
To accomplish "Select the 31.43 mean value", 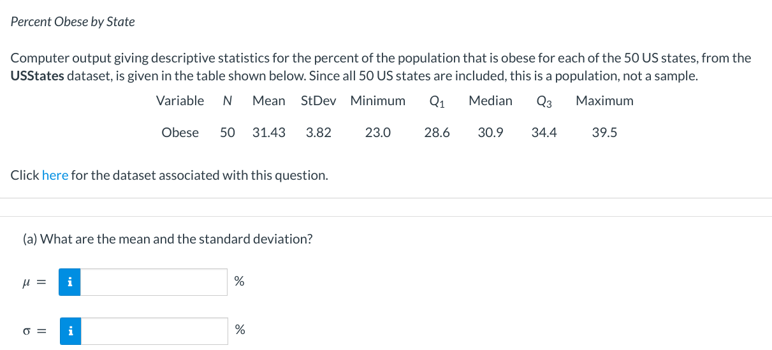I will [x=269, y=133].
